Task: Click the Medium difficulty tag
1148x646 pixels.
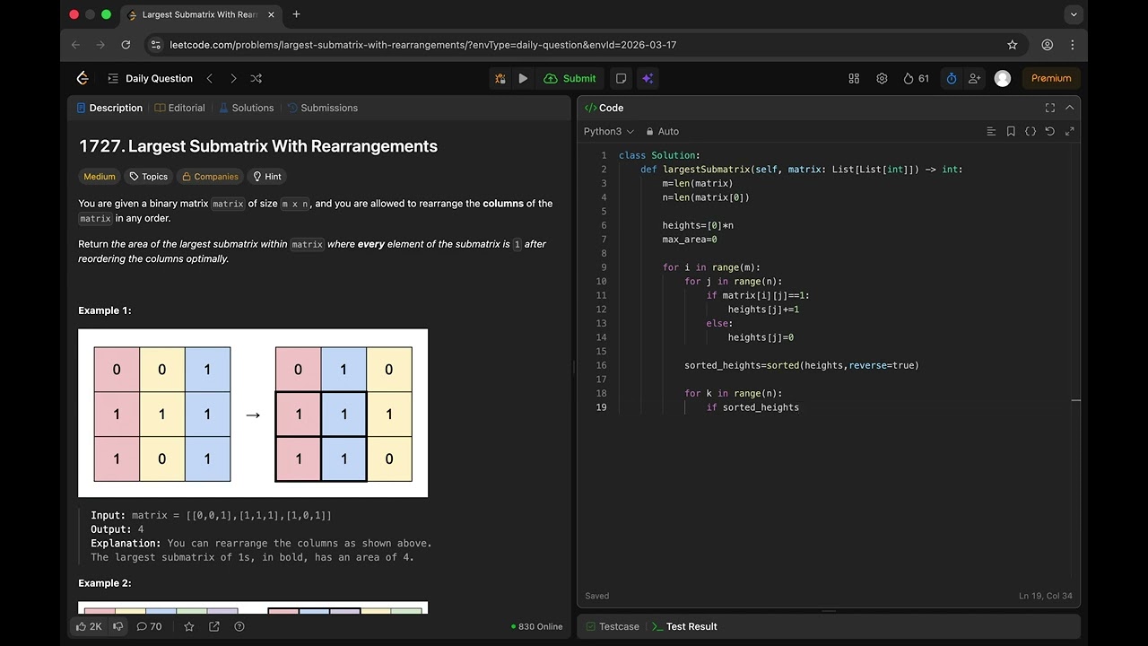Action: (x=100, y=177)
